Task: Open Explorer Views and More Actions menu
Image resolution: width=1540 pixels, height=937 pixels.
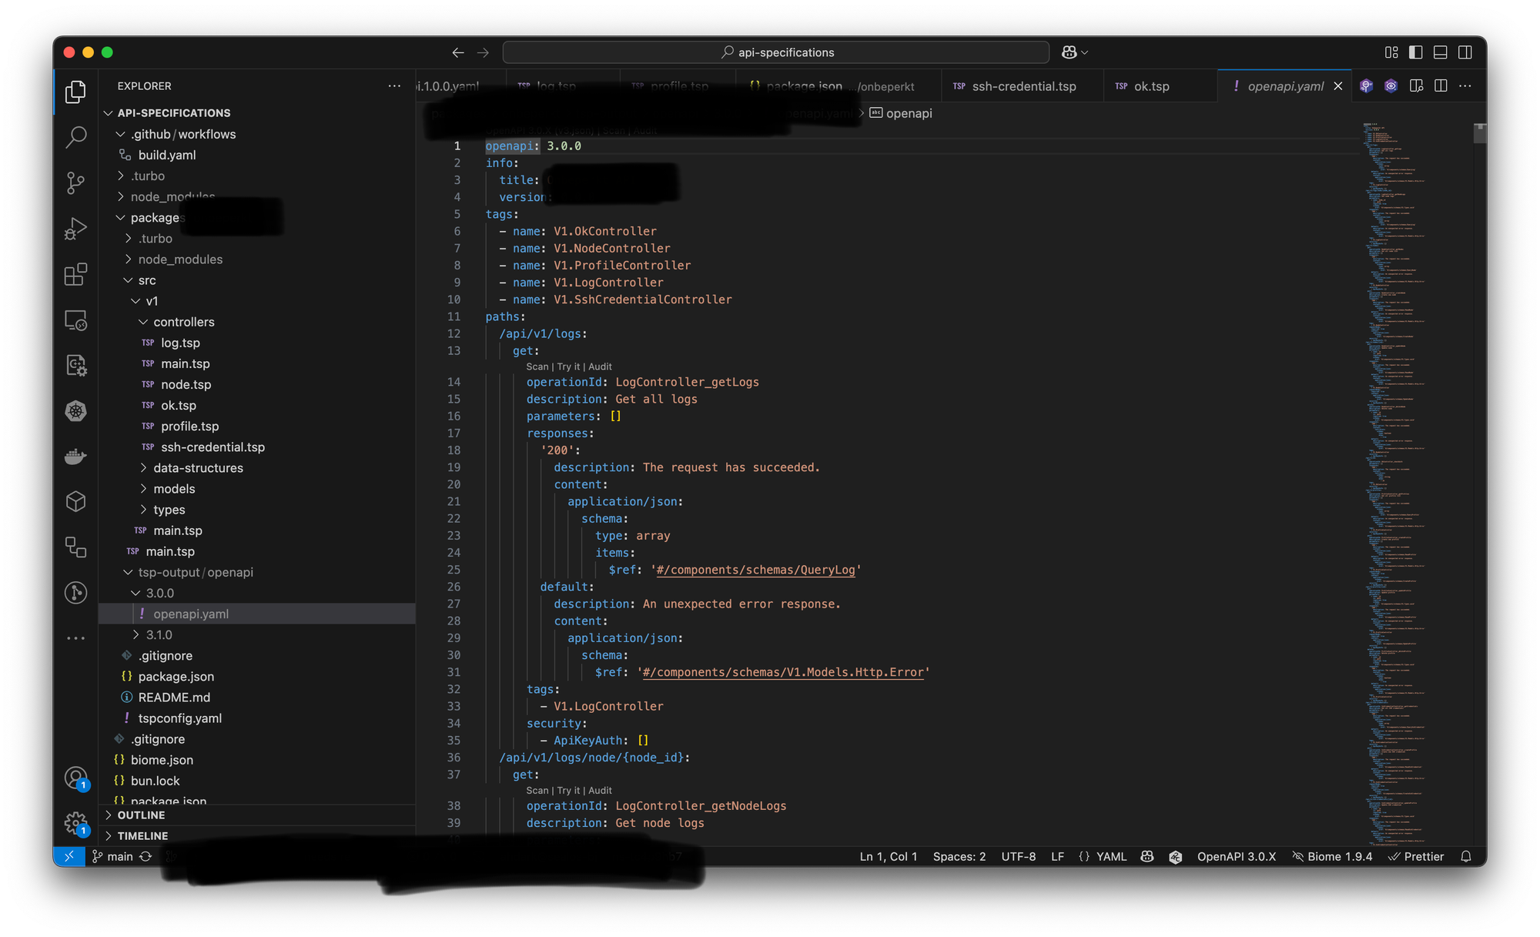Action: coord(394,86)
